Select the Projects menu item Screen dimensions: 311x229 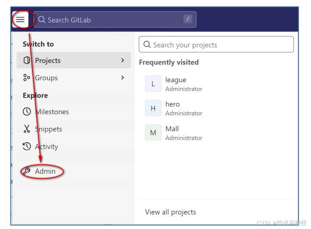pyautogui.click(x=74, y=60)
